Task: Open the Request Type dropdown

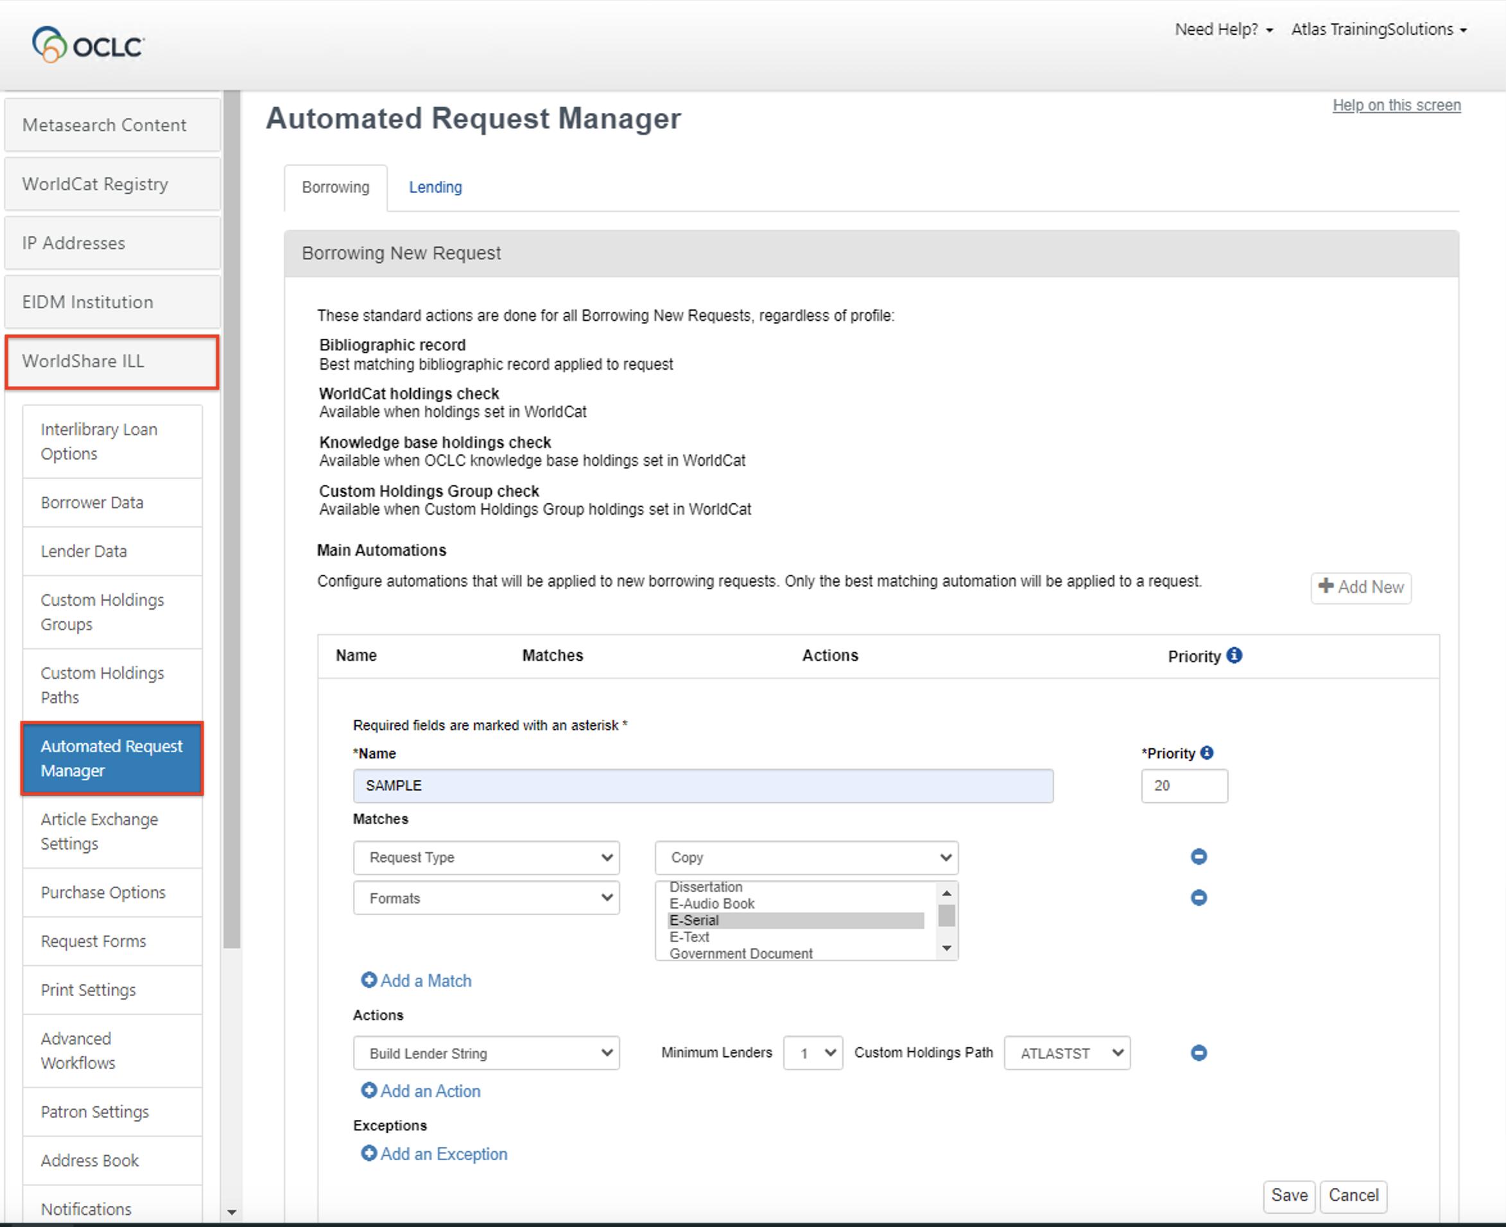Action: pos(487,857)
